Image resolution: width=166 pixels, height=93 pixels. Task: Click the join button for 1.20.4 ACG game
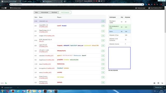coord(103,21)
